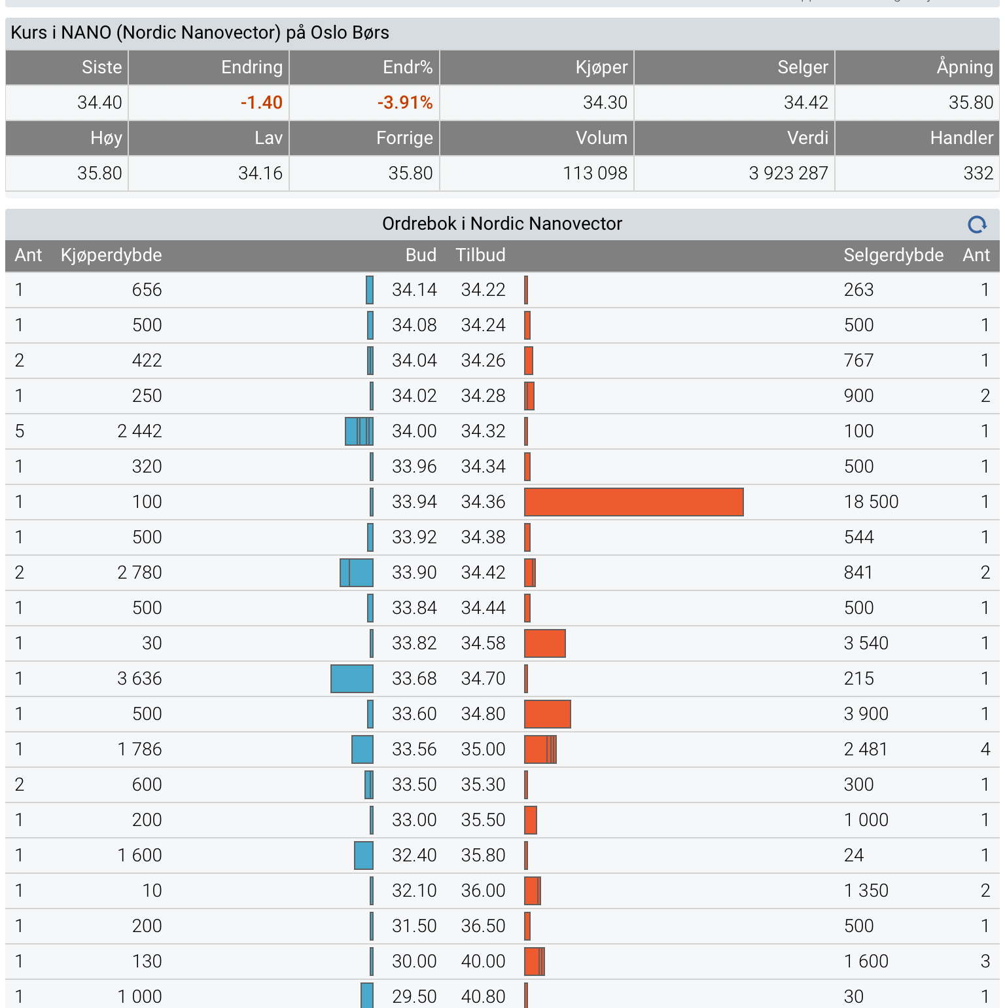Screen dimensions: 1005x1008
Task: Click the bid price 29.50
Action: (414, 997)
